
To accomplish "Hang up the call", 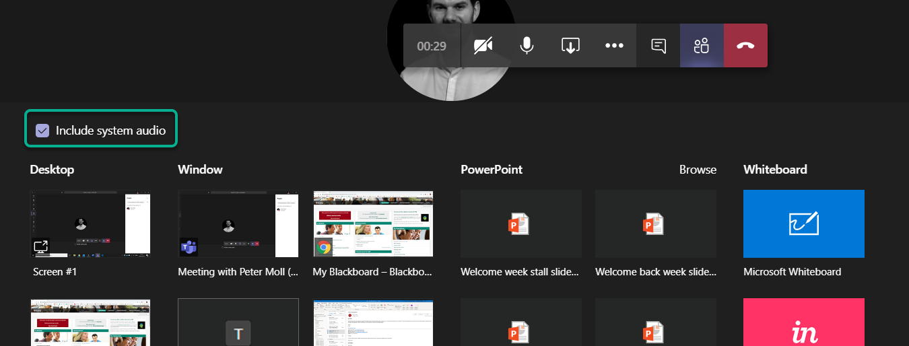I will tap(745, 46).
